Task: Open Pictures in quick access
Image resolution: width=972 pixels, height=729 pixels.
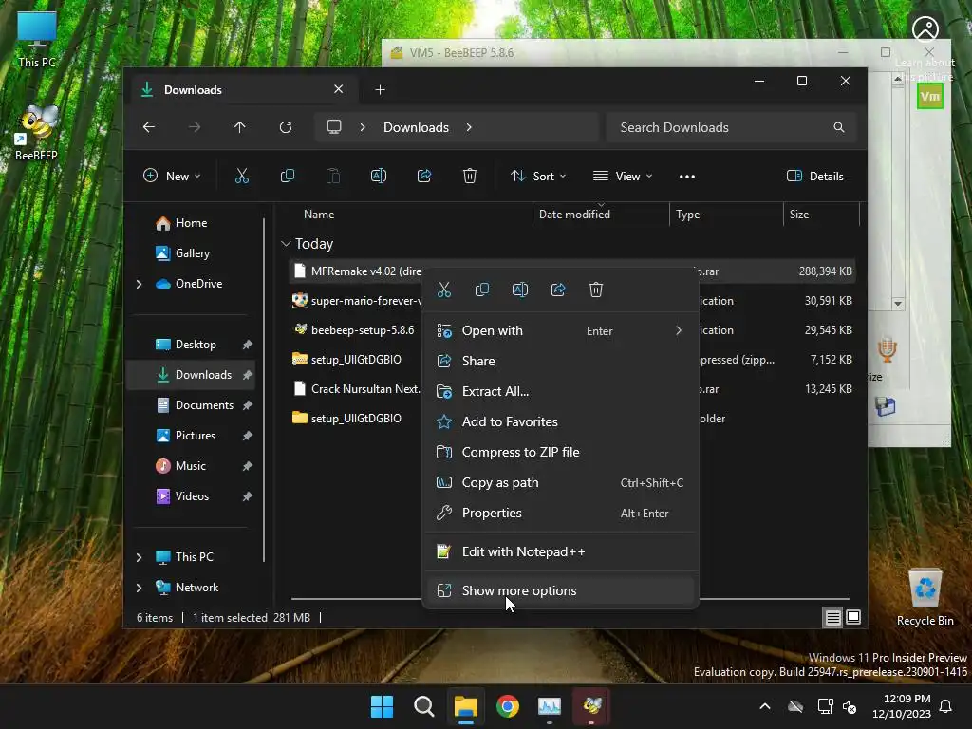Action: (196, 436)
